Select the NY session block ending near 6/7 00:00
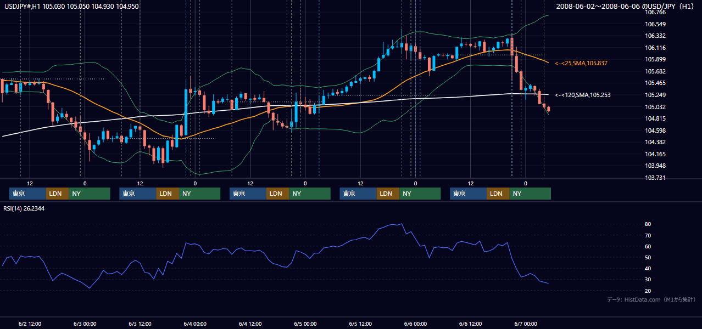 pos(530,194)
